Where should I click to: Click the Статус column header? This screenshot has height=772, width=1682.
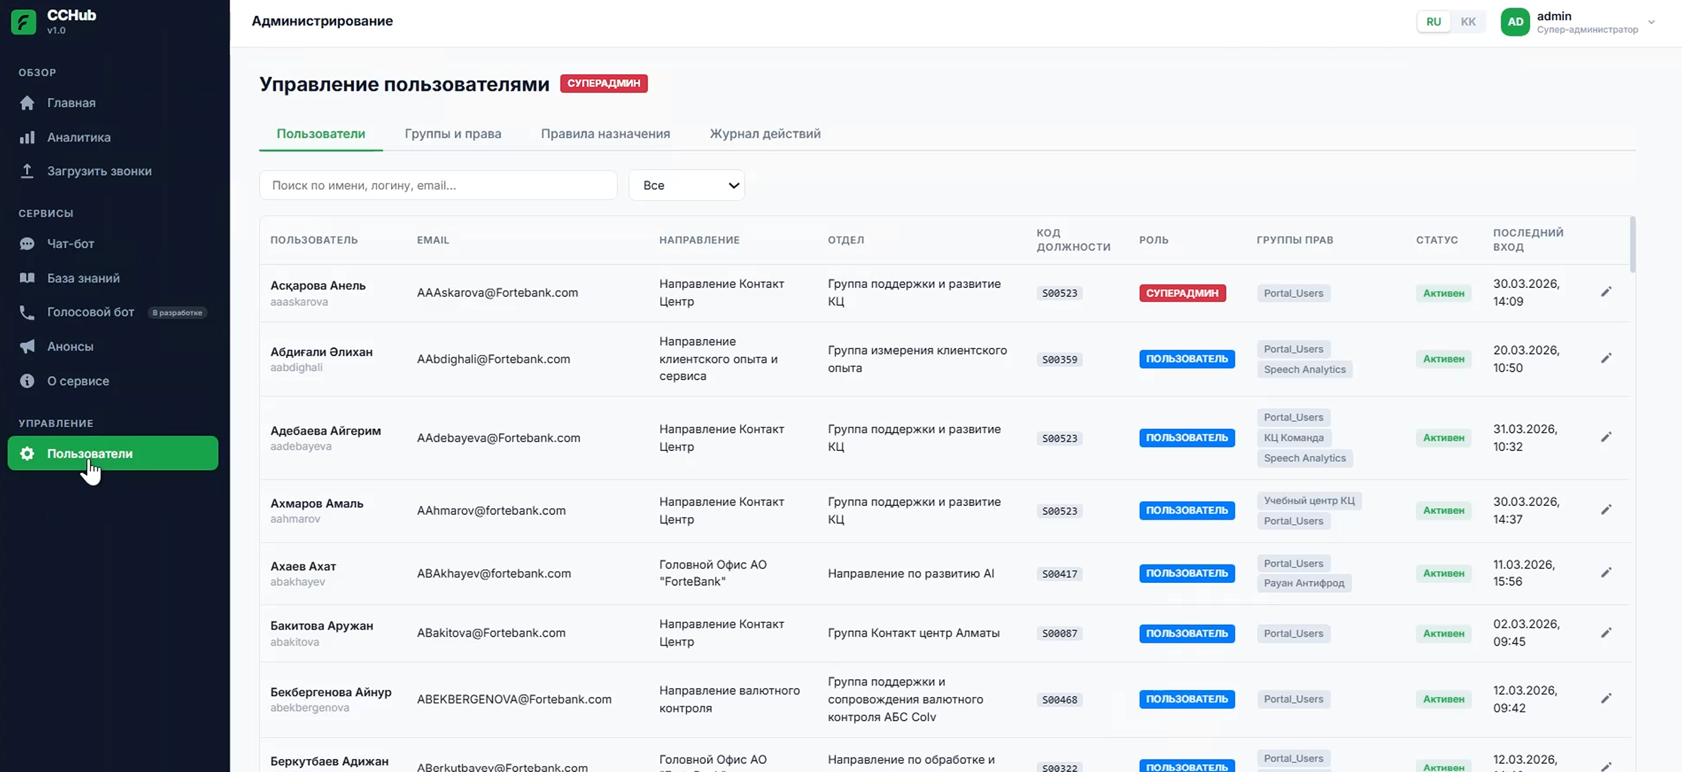point(1437,240)
